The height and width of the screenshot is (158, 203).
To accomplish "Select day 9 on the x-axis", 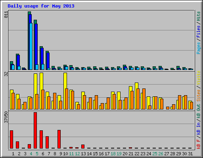I will click(61, 154).
